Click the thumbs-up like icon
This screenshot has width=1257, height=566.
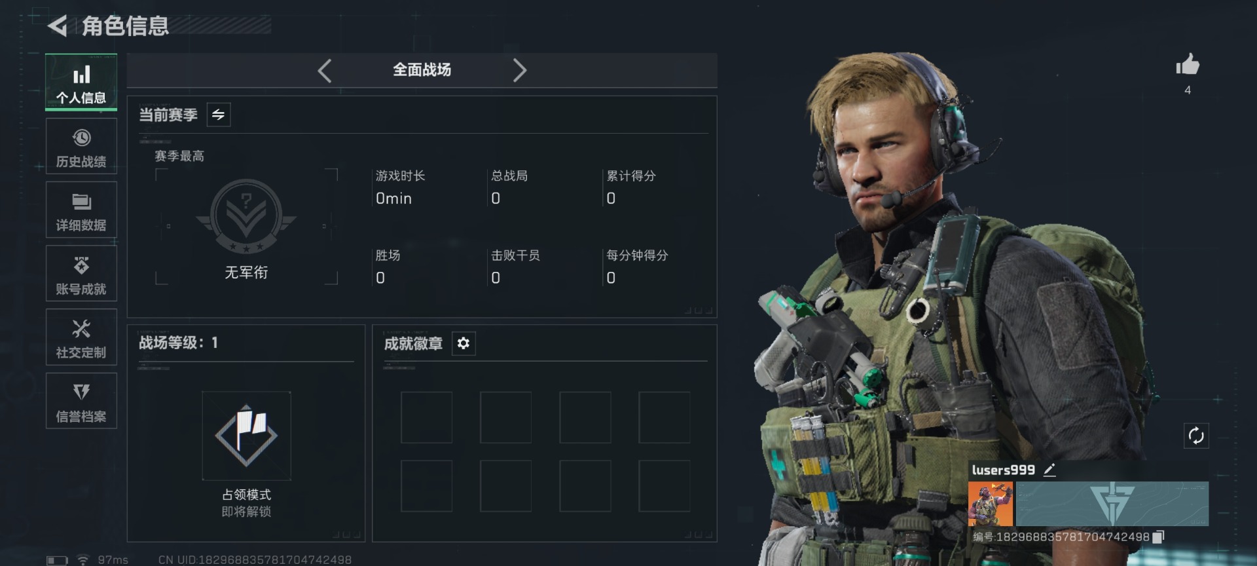(1188, 64)
